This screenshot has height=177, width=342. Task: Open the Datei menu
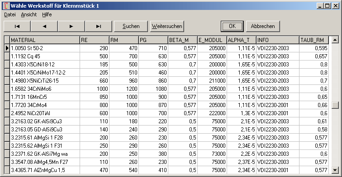tap(10, 14)
